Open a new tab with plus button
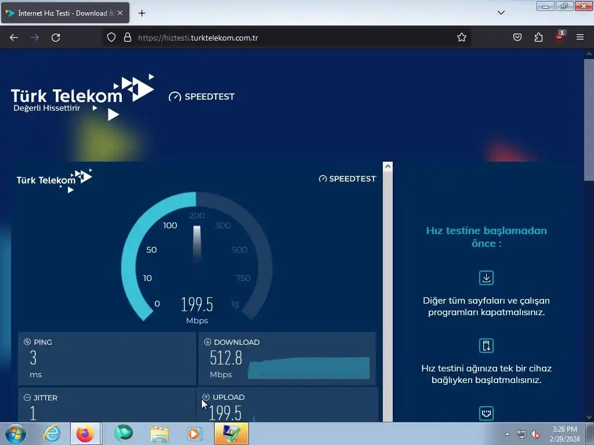 (x=142, y=13)
